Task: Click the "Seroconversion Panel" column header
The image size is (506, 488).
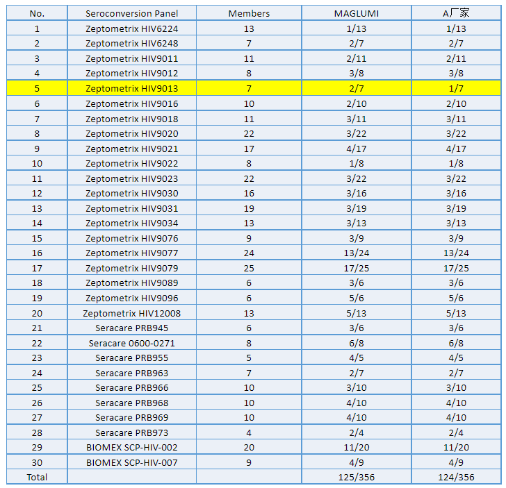Action: (x=131, y=13)
